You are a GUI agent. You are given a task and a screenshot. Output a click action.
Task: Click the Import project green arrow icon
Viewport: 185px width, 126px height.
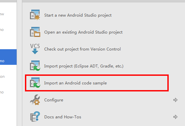[x=35, y=66]
